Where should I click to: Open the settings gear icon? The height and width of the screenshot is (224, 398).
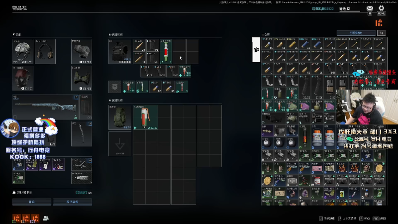pyautogui.click(x=381, y=8)
